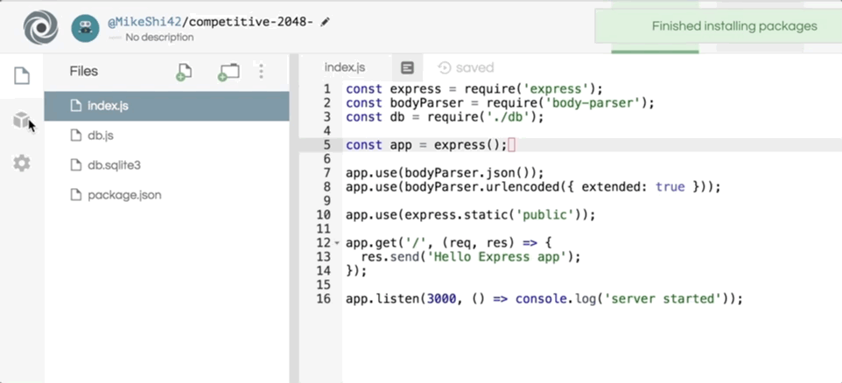Open the Files three-dot options menu
The width and height of the screenshot is (842, 383).
click(x=261, y=72)
